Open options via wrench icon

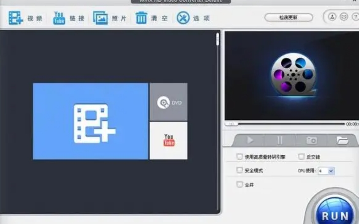click(183, 18)
